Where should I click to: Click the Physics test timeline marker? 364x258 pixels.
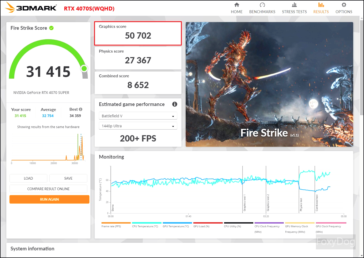point(301,205)
